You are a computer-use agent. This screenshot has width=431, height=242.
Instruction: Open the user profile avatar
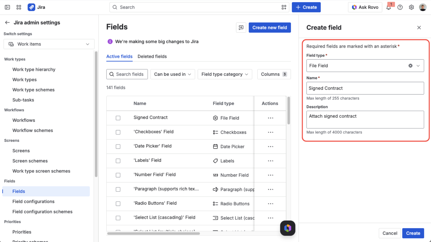pos(423,7)
